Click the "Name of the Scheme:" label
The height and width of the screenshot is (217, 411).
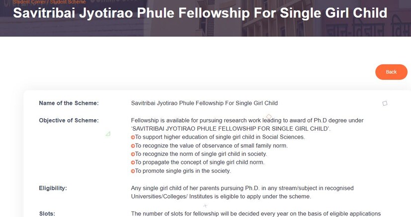(69, 103)
